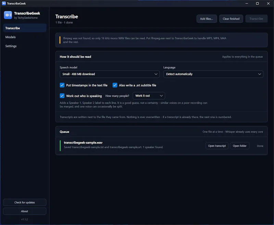Image resolution: width=274 pixels, height=225 pixels.
Task: Toggle Also write a .srt subtitle file
Action: pos(115,85)
